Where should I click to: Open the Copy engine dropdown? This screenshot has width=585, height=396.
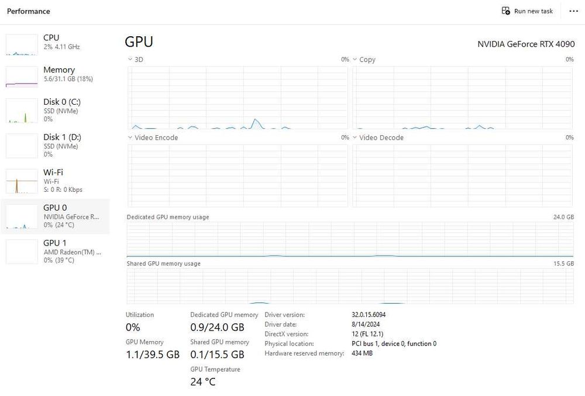click(355, 60)
